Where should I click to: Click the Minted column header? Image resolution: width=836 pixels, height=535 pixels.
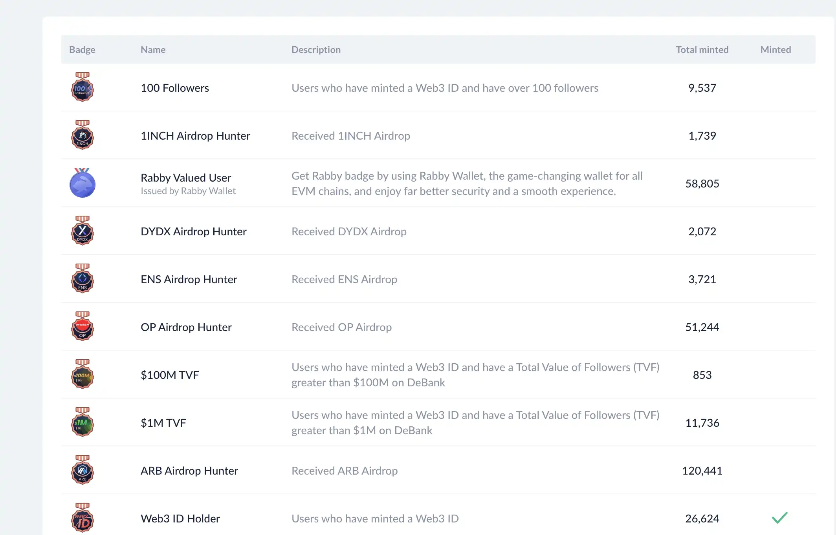pyautogui.click(x=775, y=50)
